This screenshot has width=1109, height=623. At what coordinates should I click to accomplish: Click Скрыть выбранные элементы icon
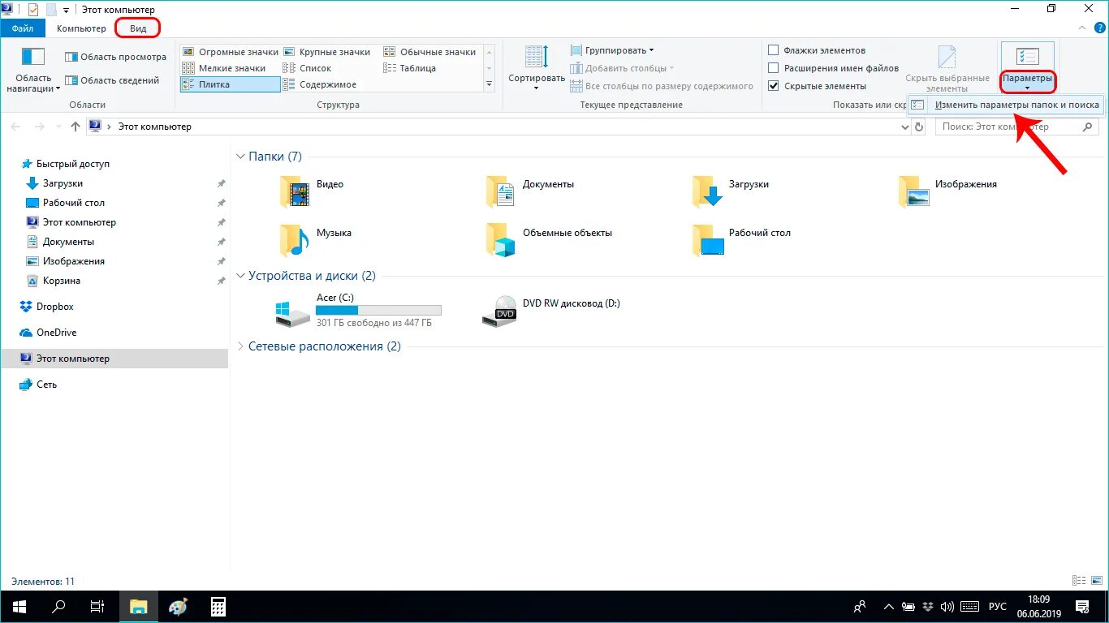pyautogui.click(x=947, y=58)
